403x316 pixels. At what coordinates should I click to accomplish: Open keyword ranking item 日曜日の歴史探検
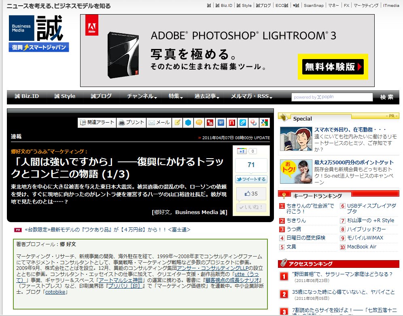[306, 238]
